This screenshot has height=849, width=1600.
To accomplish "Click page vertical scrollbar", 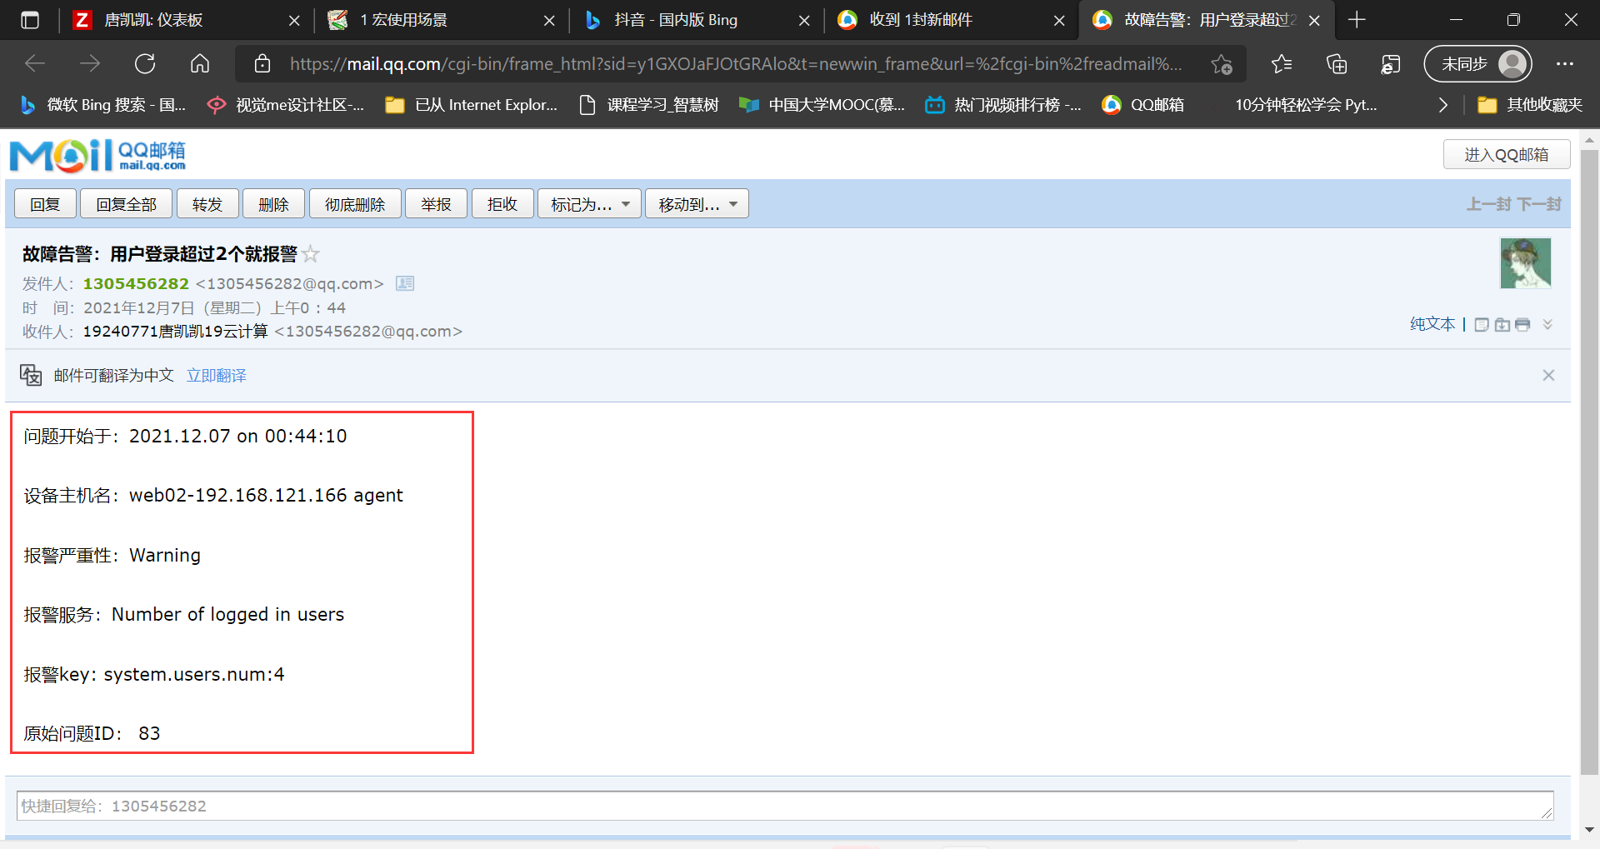I will pyautogui.click(x=1589, y=462).
